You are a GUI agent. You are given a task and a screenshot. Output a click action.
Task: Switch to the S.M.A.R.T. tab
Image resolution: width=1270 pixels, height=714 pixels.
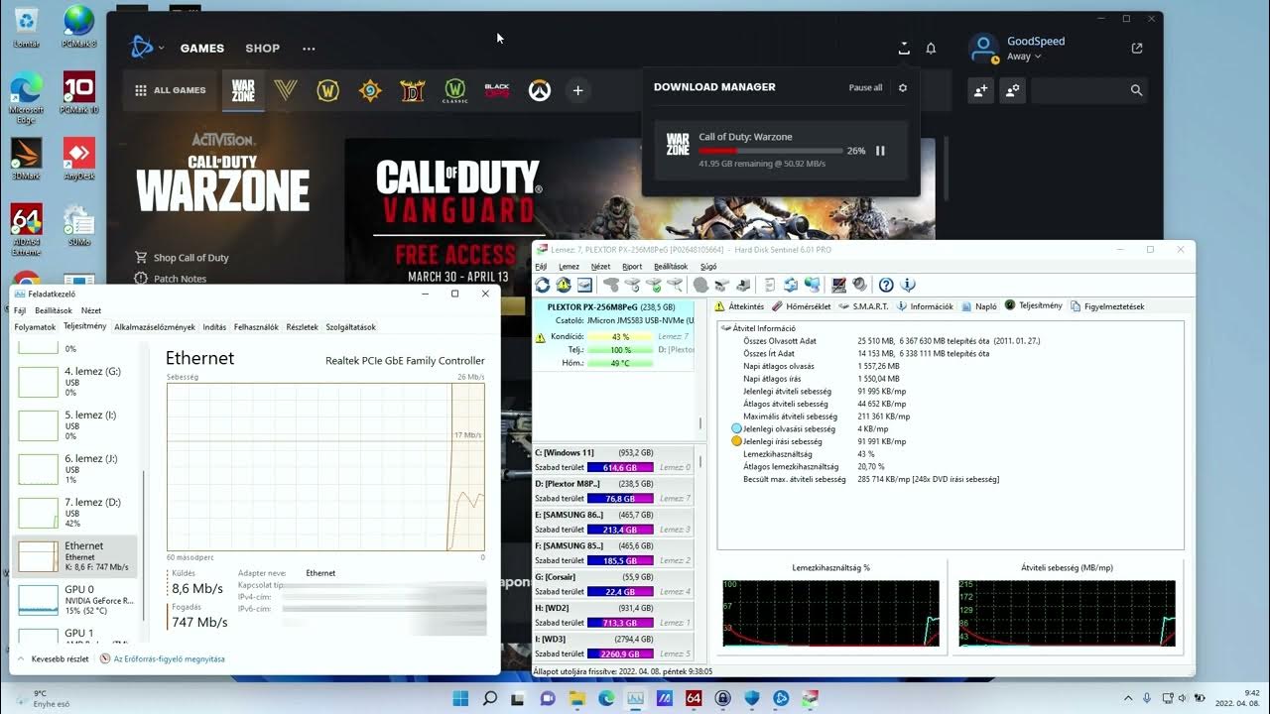[x=863, y=306]
